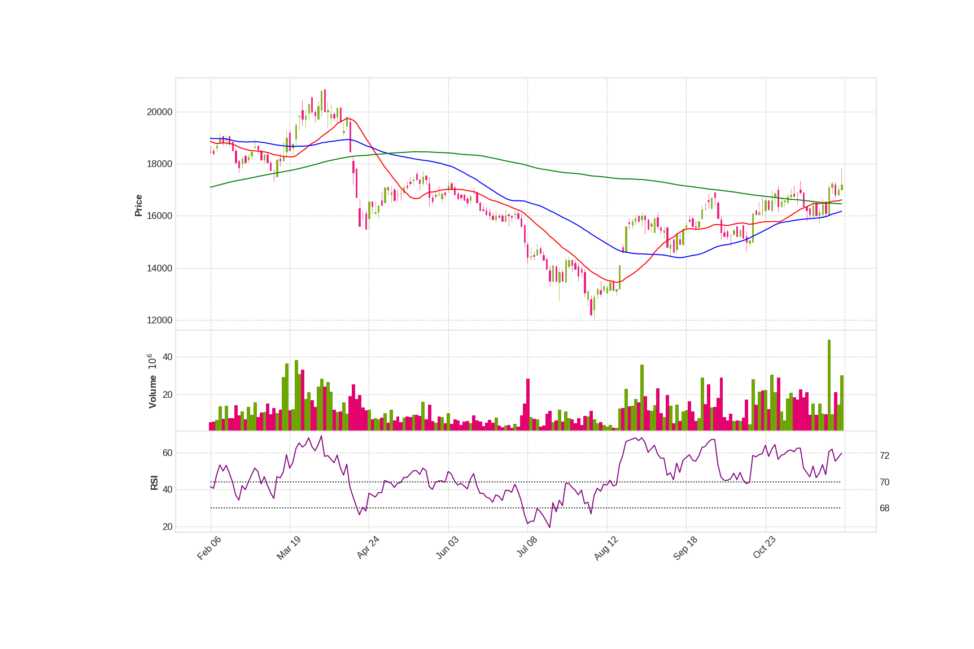Click the Price axis title
The image size is (974, 649).
click(138, 205)
